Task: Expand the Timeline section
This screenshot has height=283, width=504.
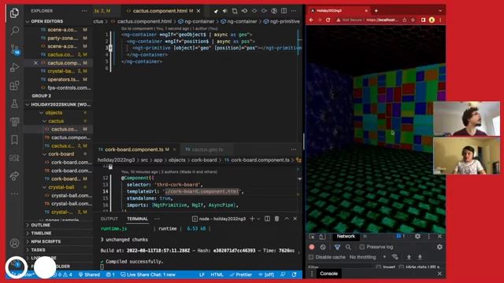Action: (x=59, y=233)
